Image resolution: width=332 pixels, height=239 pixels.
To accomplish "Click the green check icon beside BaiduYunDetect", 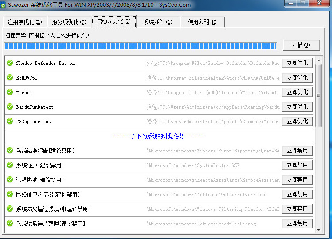I will pyautogui.click(x=10, y=106).
